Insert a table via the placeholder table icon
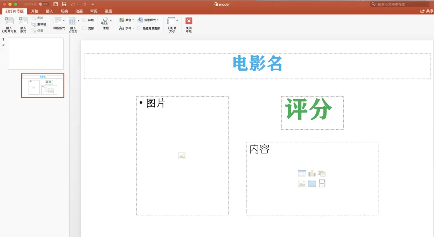 (x=302, y=173)
